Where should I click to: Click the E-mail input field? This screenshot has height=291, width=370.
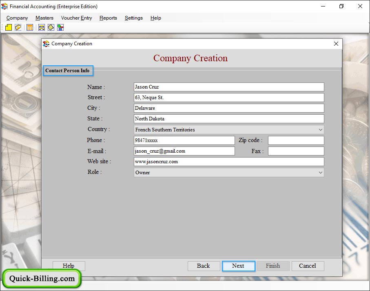184,151
